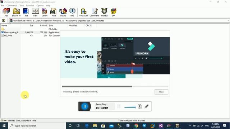
Task: Click the Find toolbar icon
Action: click(54, 12)
